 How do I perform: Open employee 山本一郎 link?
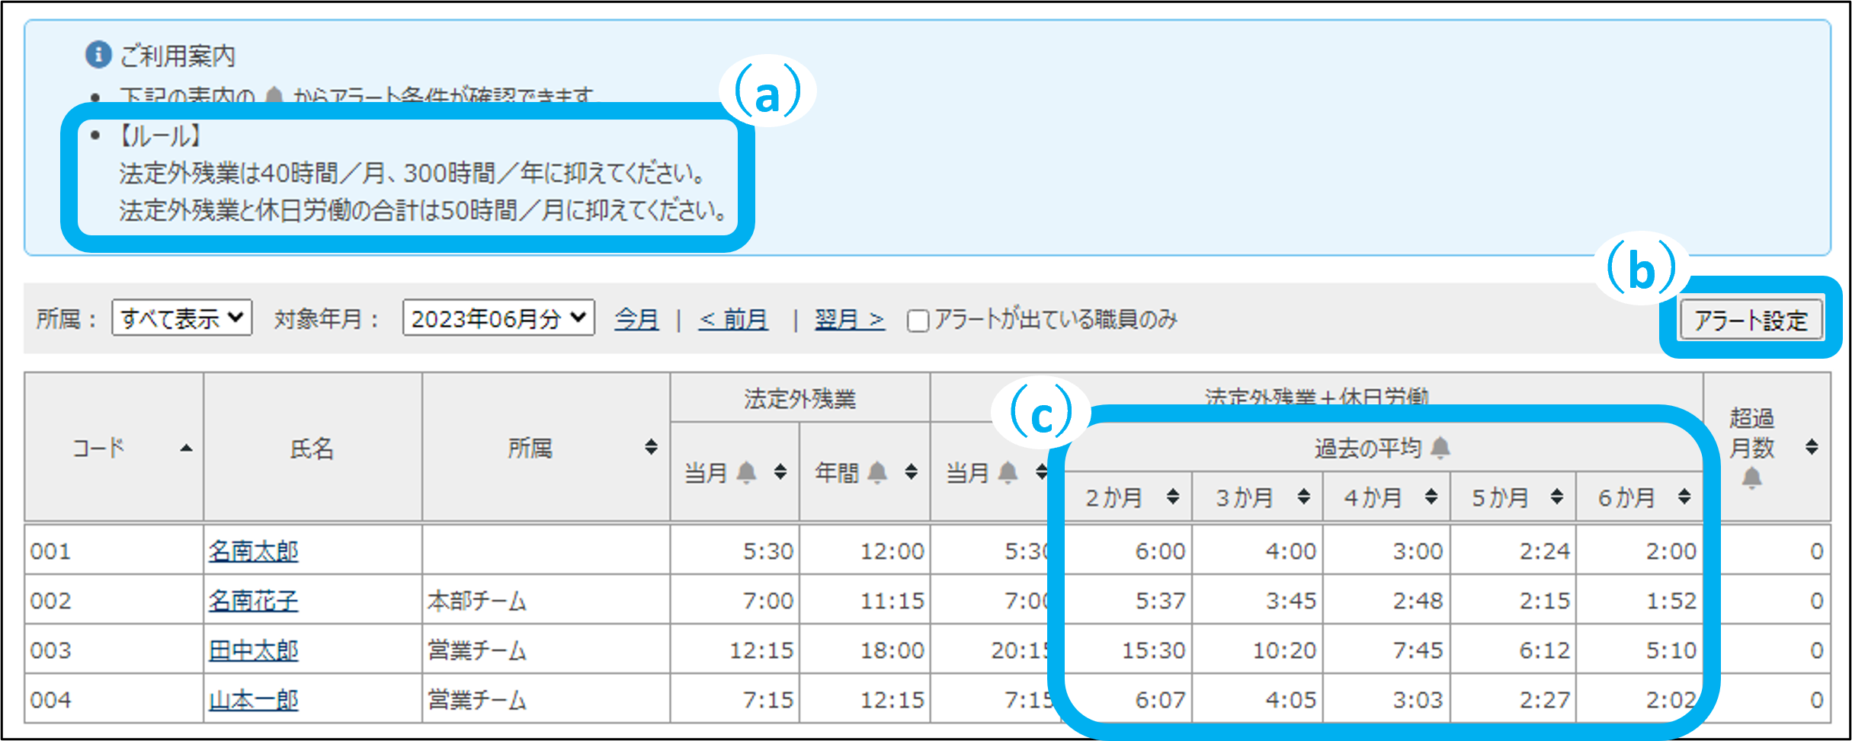click(254, 700)
